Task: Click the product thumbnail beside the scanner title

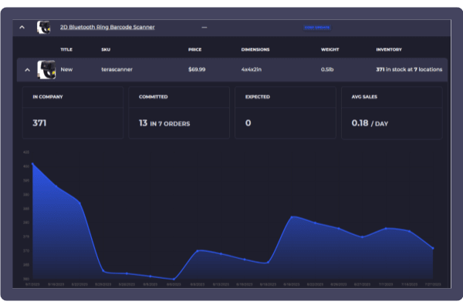Action: point(44,28)
